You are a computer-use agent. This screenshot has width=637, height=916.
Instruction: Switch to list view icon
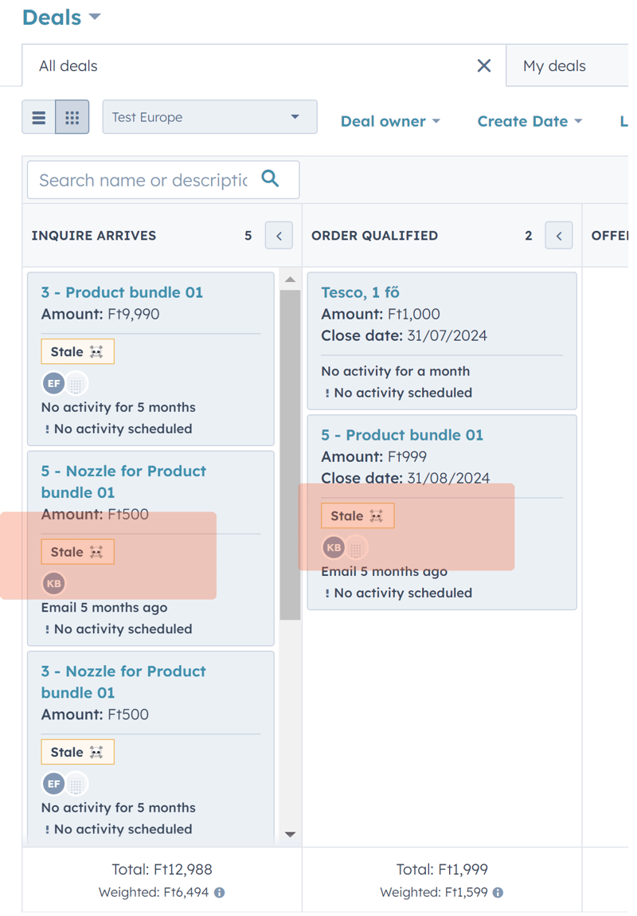click(38, 117)
